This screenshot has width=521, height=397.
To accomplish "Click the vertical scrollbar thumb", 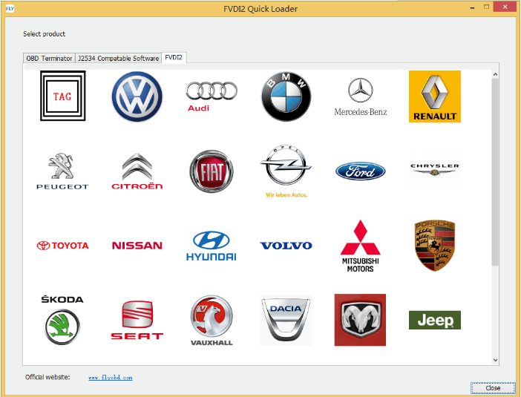I will pyautogui.click(x=496, y=172).
